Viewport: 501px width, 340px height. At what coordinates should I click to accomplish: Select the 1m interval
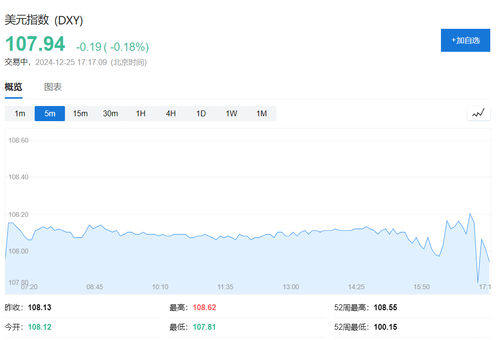click(x=20, y=113)
